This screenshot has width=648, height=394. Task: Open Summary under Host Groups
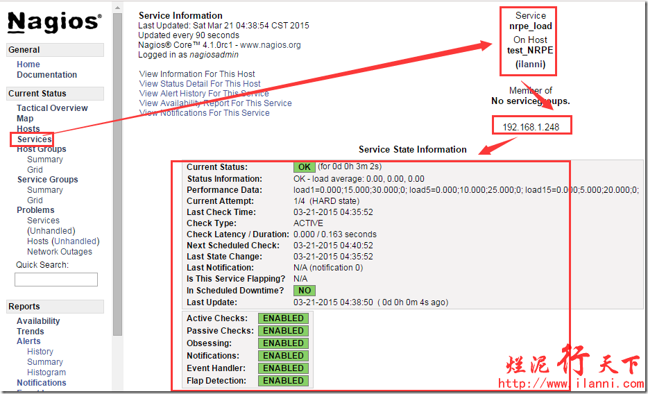click(x=45, y=160)
